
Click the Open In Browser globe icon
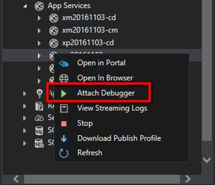point(64,78)
